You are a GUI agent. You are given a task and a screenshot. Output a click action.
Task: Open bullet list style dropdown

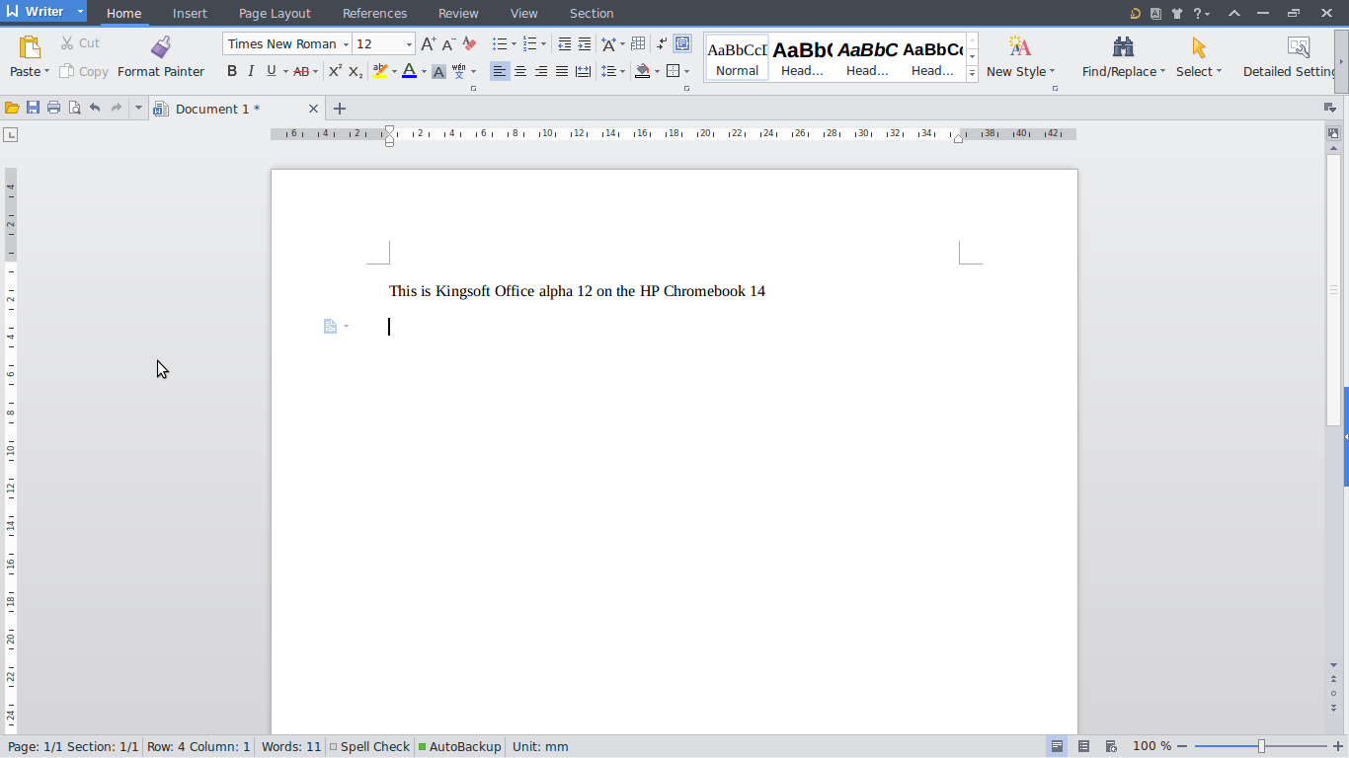tap(514, 44)
